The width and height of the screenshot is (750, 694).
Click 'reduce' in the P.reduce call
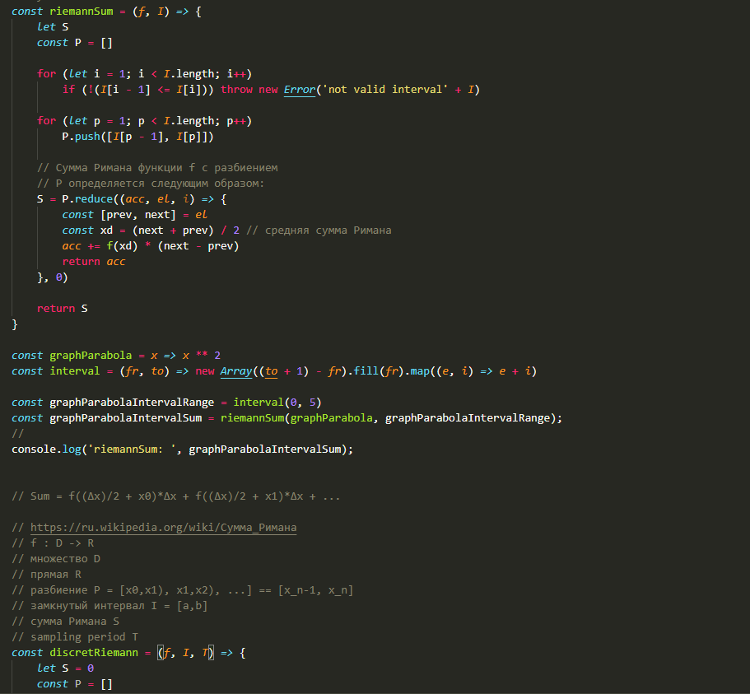[x=94, y=199]
